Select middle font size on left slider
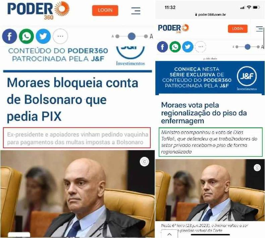 [131, 36]
